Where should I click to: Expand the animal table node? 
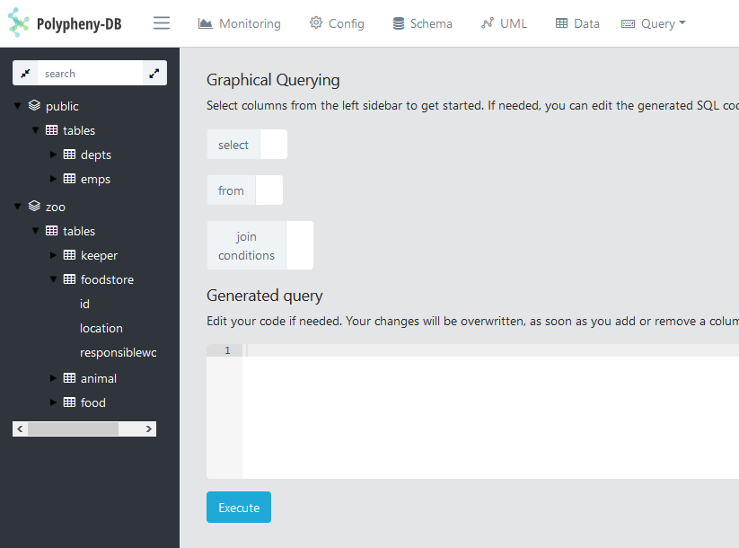tap(53, 378)
